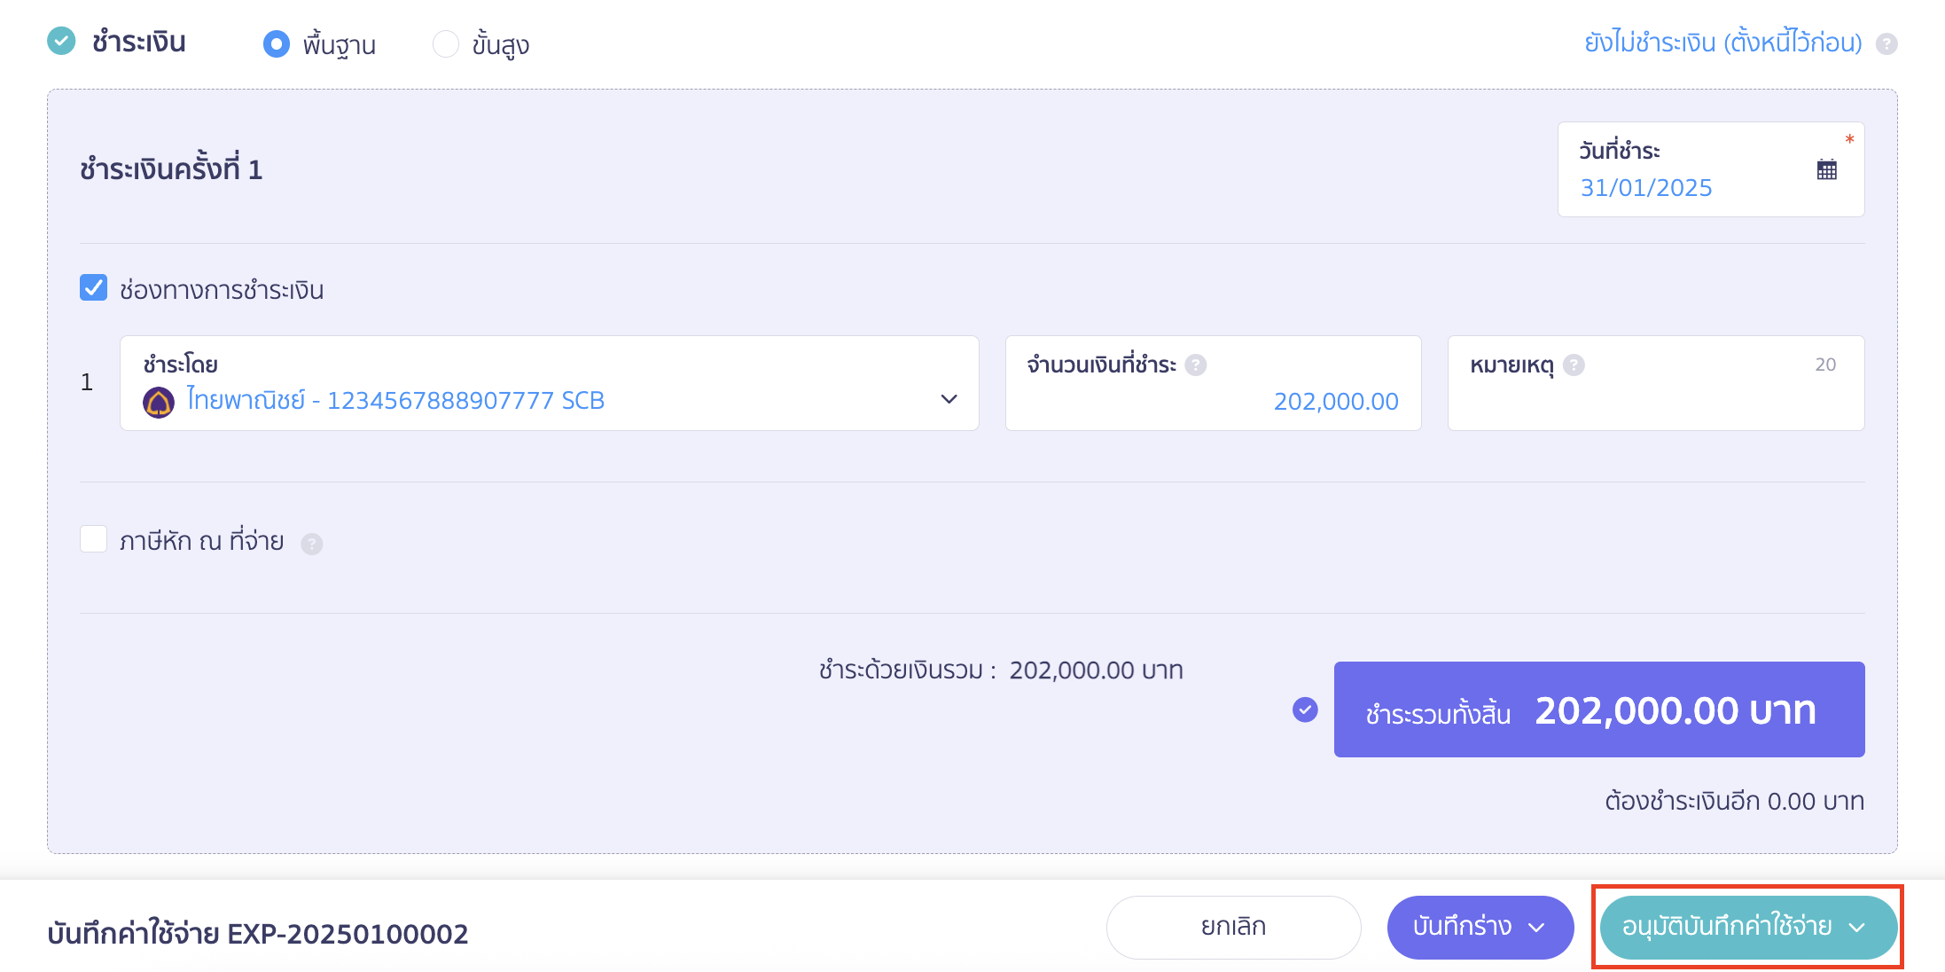Click the ยกเลิก button

[x=1233, y=928]
